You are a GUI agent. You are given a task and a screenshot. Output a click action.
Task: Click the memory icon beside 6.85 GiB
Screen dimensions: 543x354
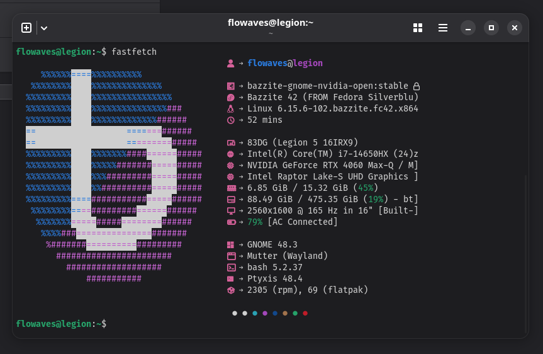pyautogui.click(x=232, y=188)
